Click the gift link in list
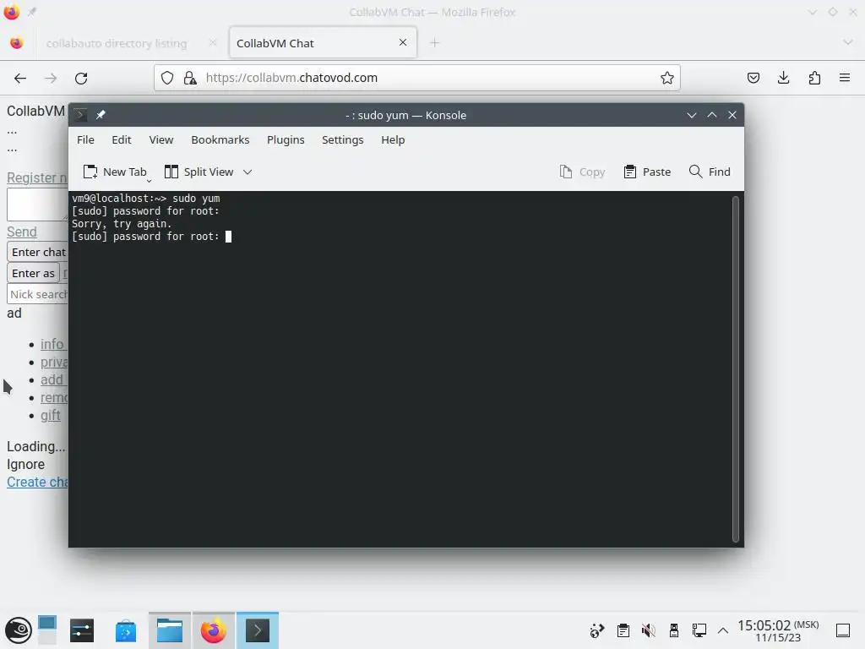865x649 pixels. coord(50,415)
